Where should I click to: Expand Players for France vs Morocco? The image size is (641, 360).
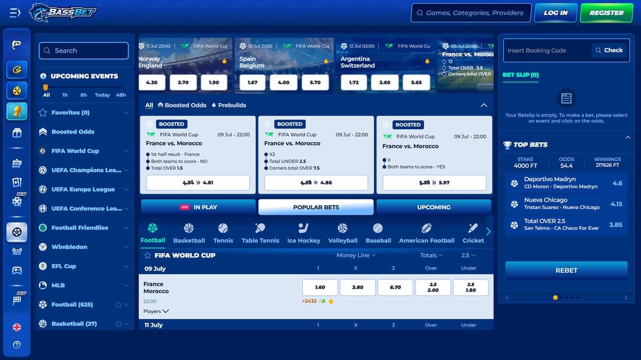156,311
